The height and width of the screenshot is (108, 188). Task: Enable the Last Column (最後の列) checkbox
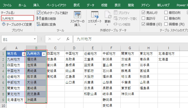[x=166, y=18]
